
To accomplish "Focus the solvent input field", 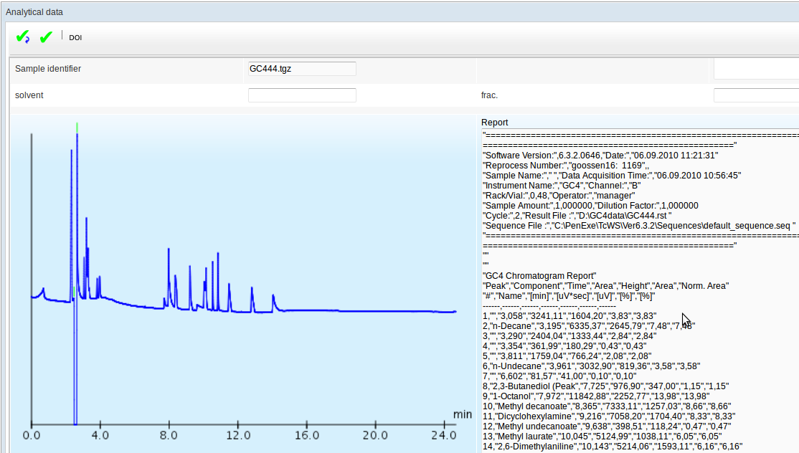I will 302,95.
